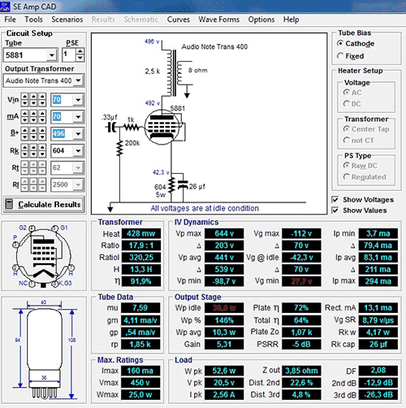Click the calculator icon on Calculate Results
This screenshot has height=408, width=406.
tap(9, 204)
